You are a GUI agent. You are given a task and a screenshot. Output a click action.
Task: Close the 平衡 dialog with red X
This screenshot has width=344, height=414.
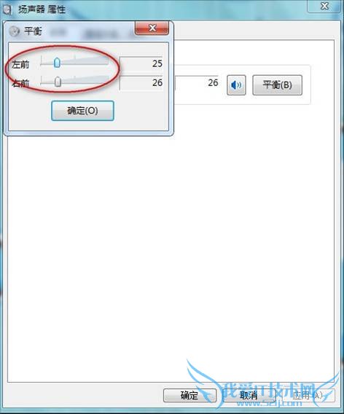pos(152,28)
